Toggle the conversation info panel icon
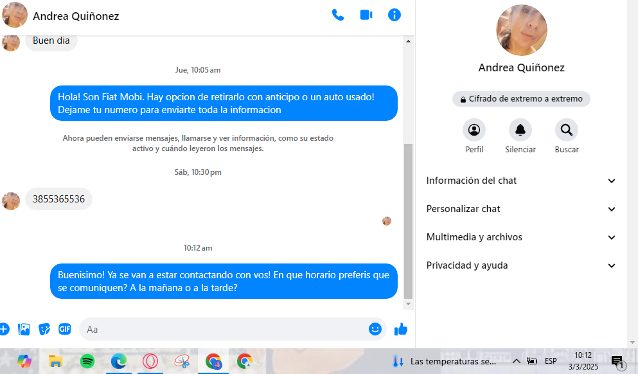The height and width of the screenshot is (374, 638). pyautogui.click(x=394, y=15)
